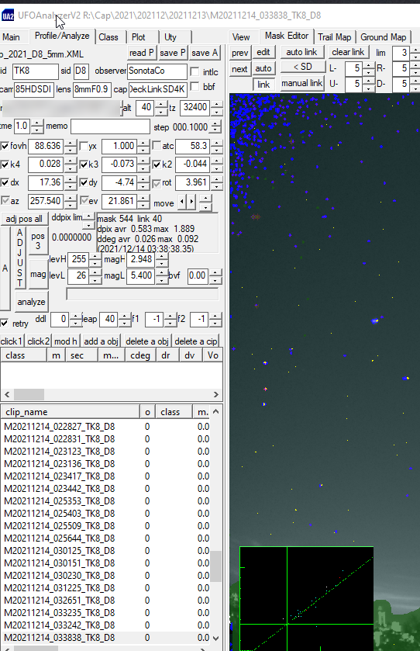The image size is (420, 651).
Task: Click the adj pos all button
Action: coord(23,219)
